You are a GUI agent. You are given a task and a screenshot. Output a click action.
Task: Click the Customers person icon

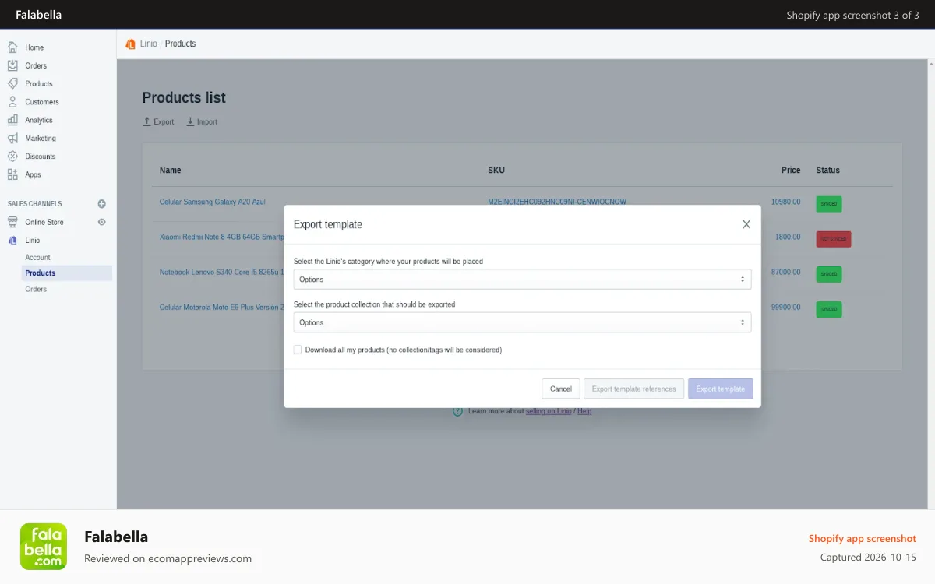click(12, 102)
